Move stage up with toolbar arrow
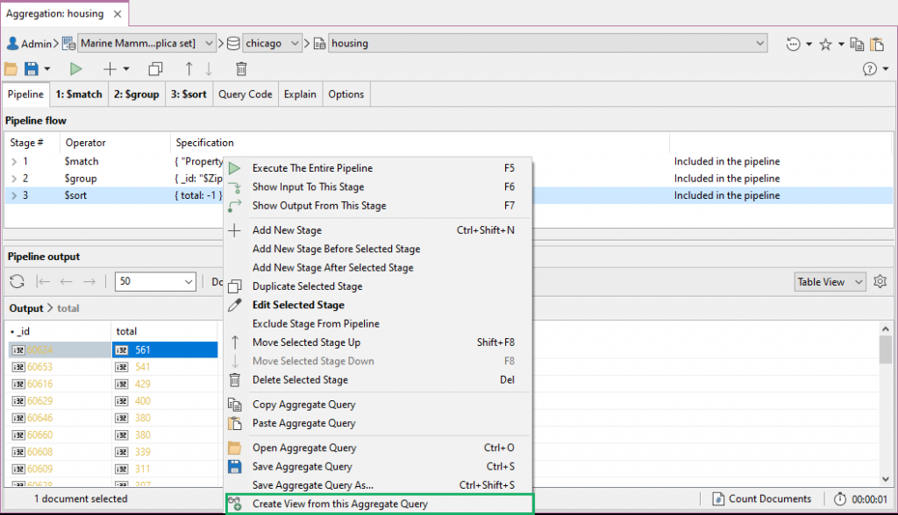 [189, 69]
